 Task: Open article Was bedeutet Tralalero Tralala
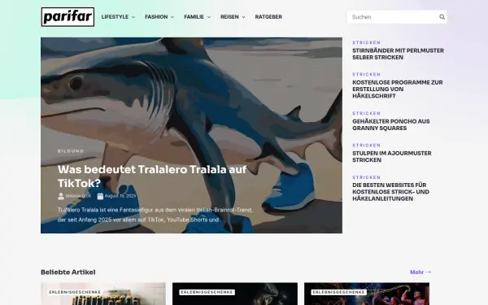[152, 176]
